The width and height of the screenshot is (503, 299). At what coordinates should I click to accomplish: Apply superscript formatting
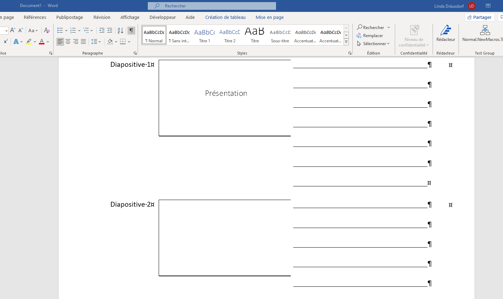6,41
